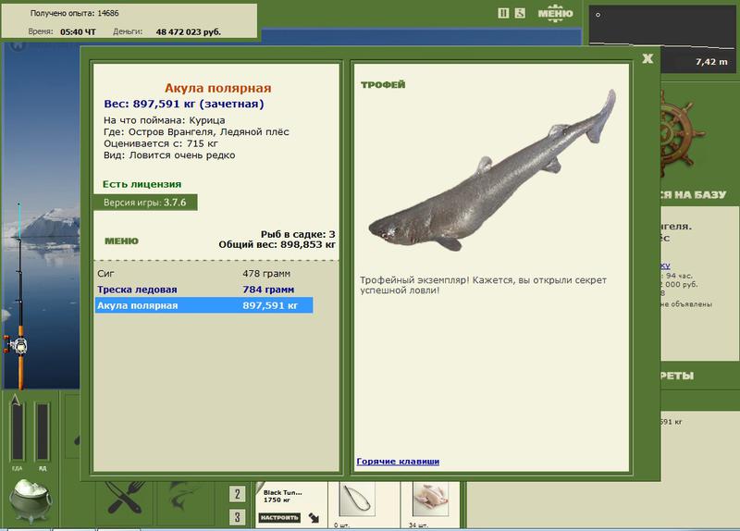Click the Общий вес: 898,853 кг text
The width and height of the screenshot is (740, 531).
click(277, 244)
